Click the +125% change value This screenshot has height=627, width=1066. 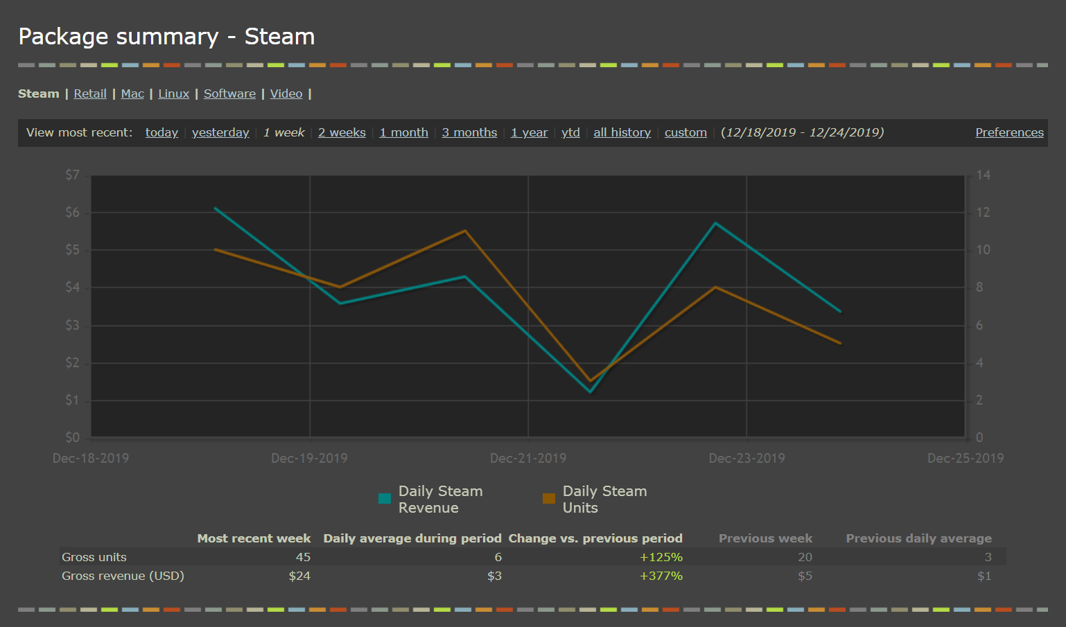pos(661,557)
